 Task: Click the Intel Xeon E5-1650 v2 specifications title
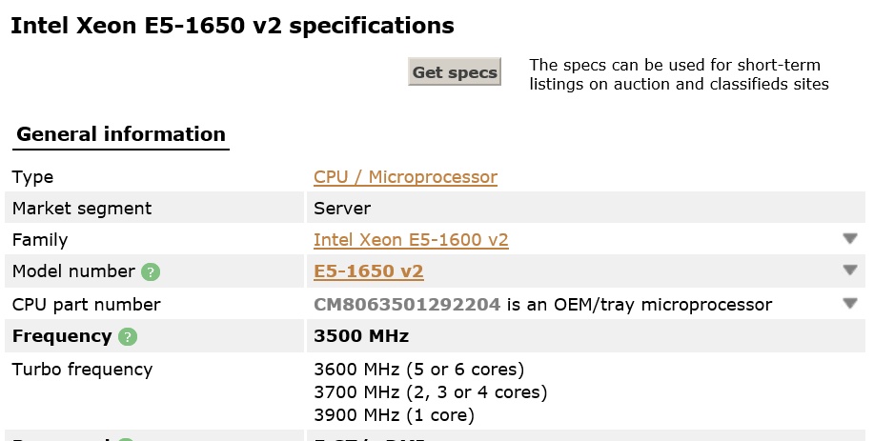tap(233, 26)
